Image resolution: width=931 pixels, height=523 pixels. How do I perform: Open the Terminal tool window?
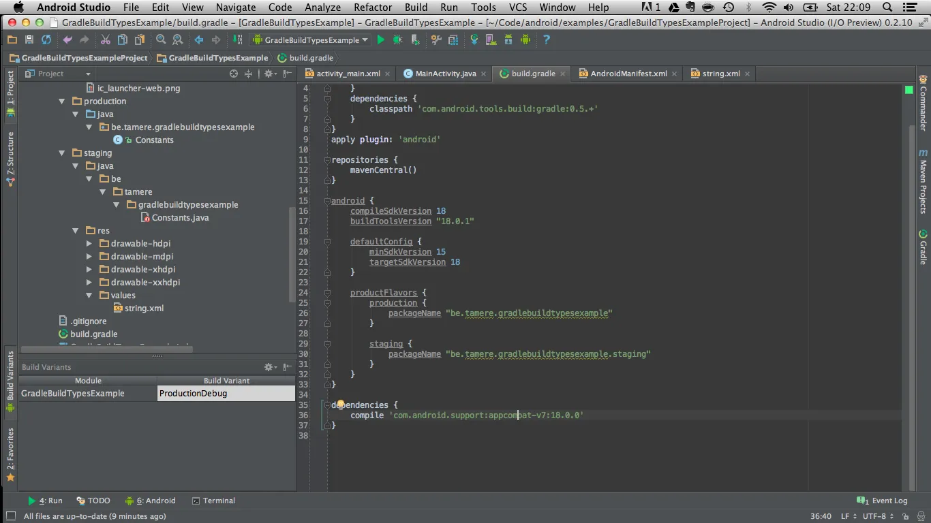pos(213,501)
